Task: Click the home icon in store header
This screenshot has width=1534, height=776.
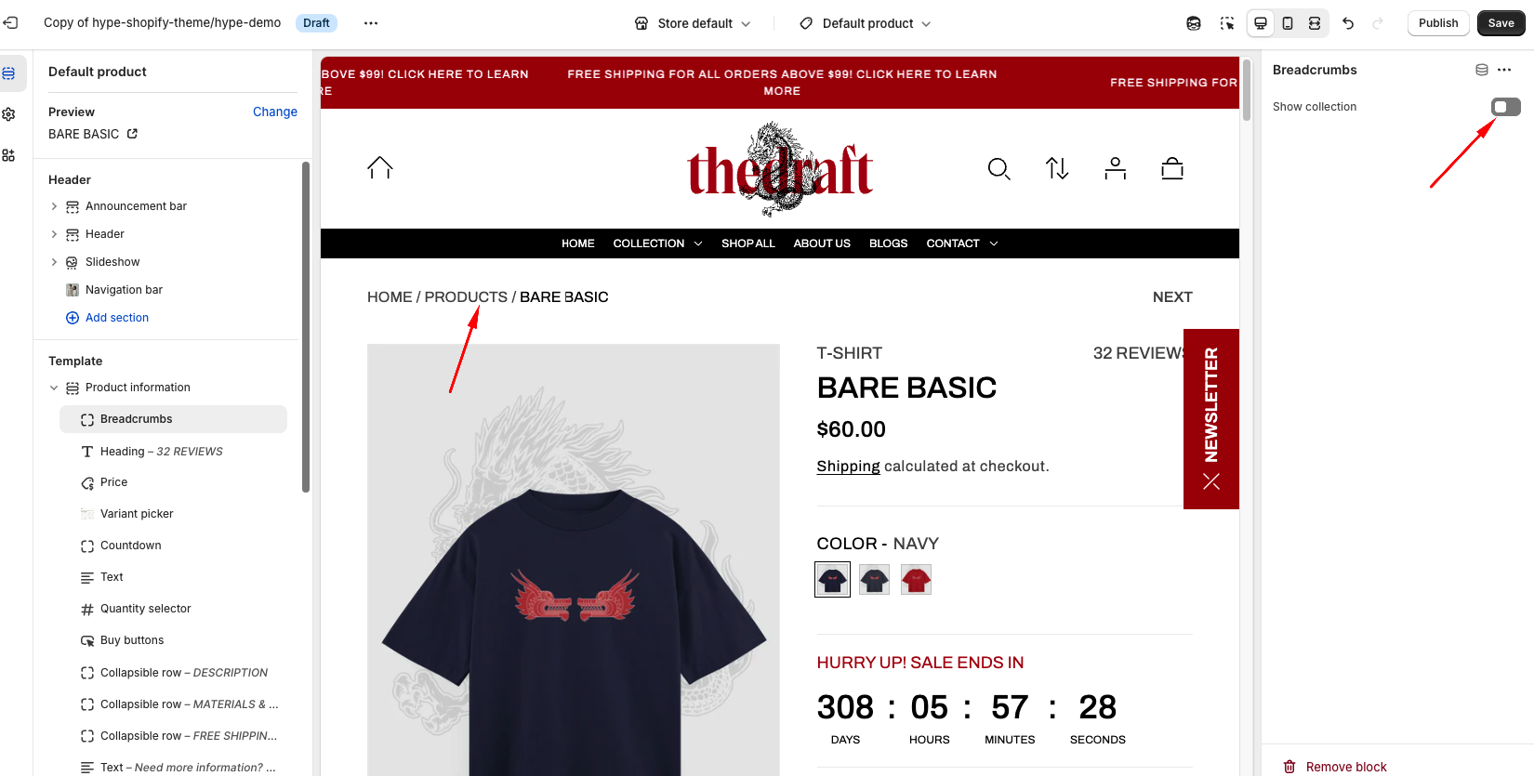Action: pyautogui.click(x=380, y=167)
